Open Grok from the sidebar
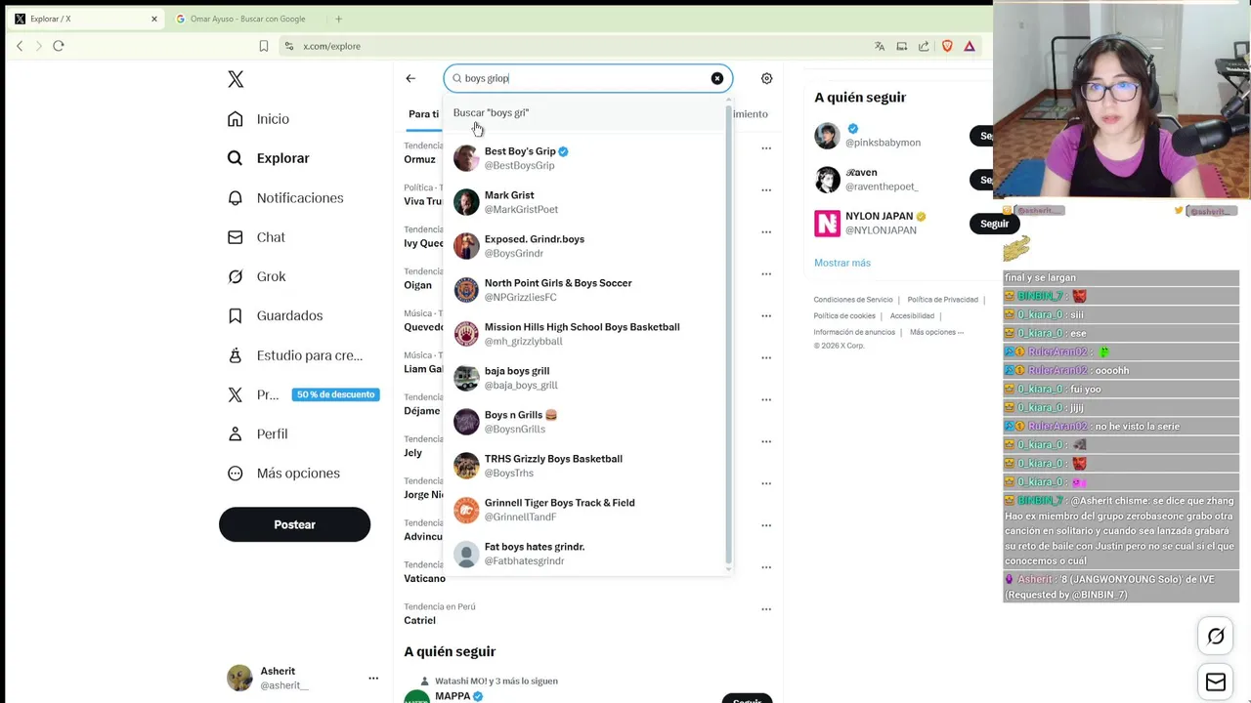The width and height of the screenshot is (1251, 703). pos(256,276)
